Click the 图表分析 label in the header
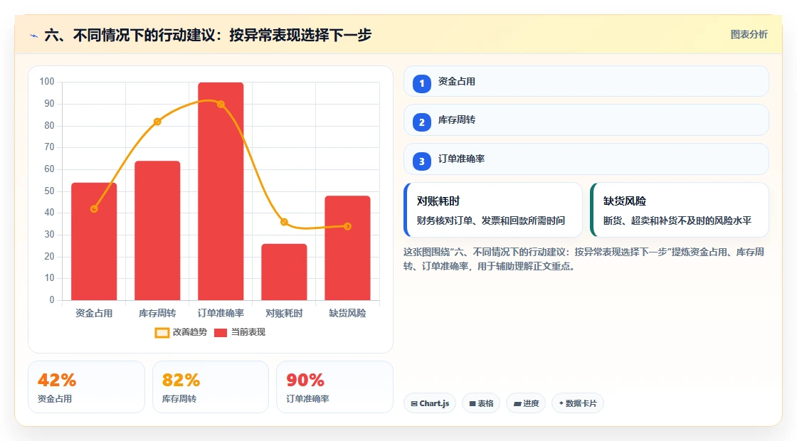 [749, 35]
